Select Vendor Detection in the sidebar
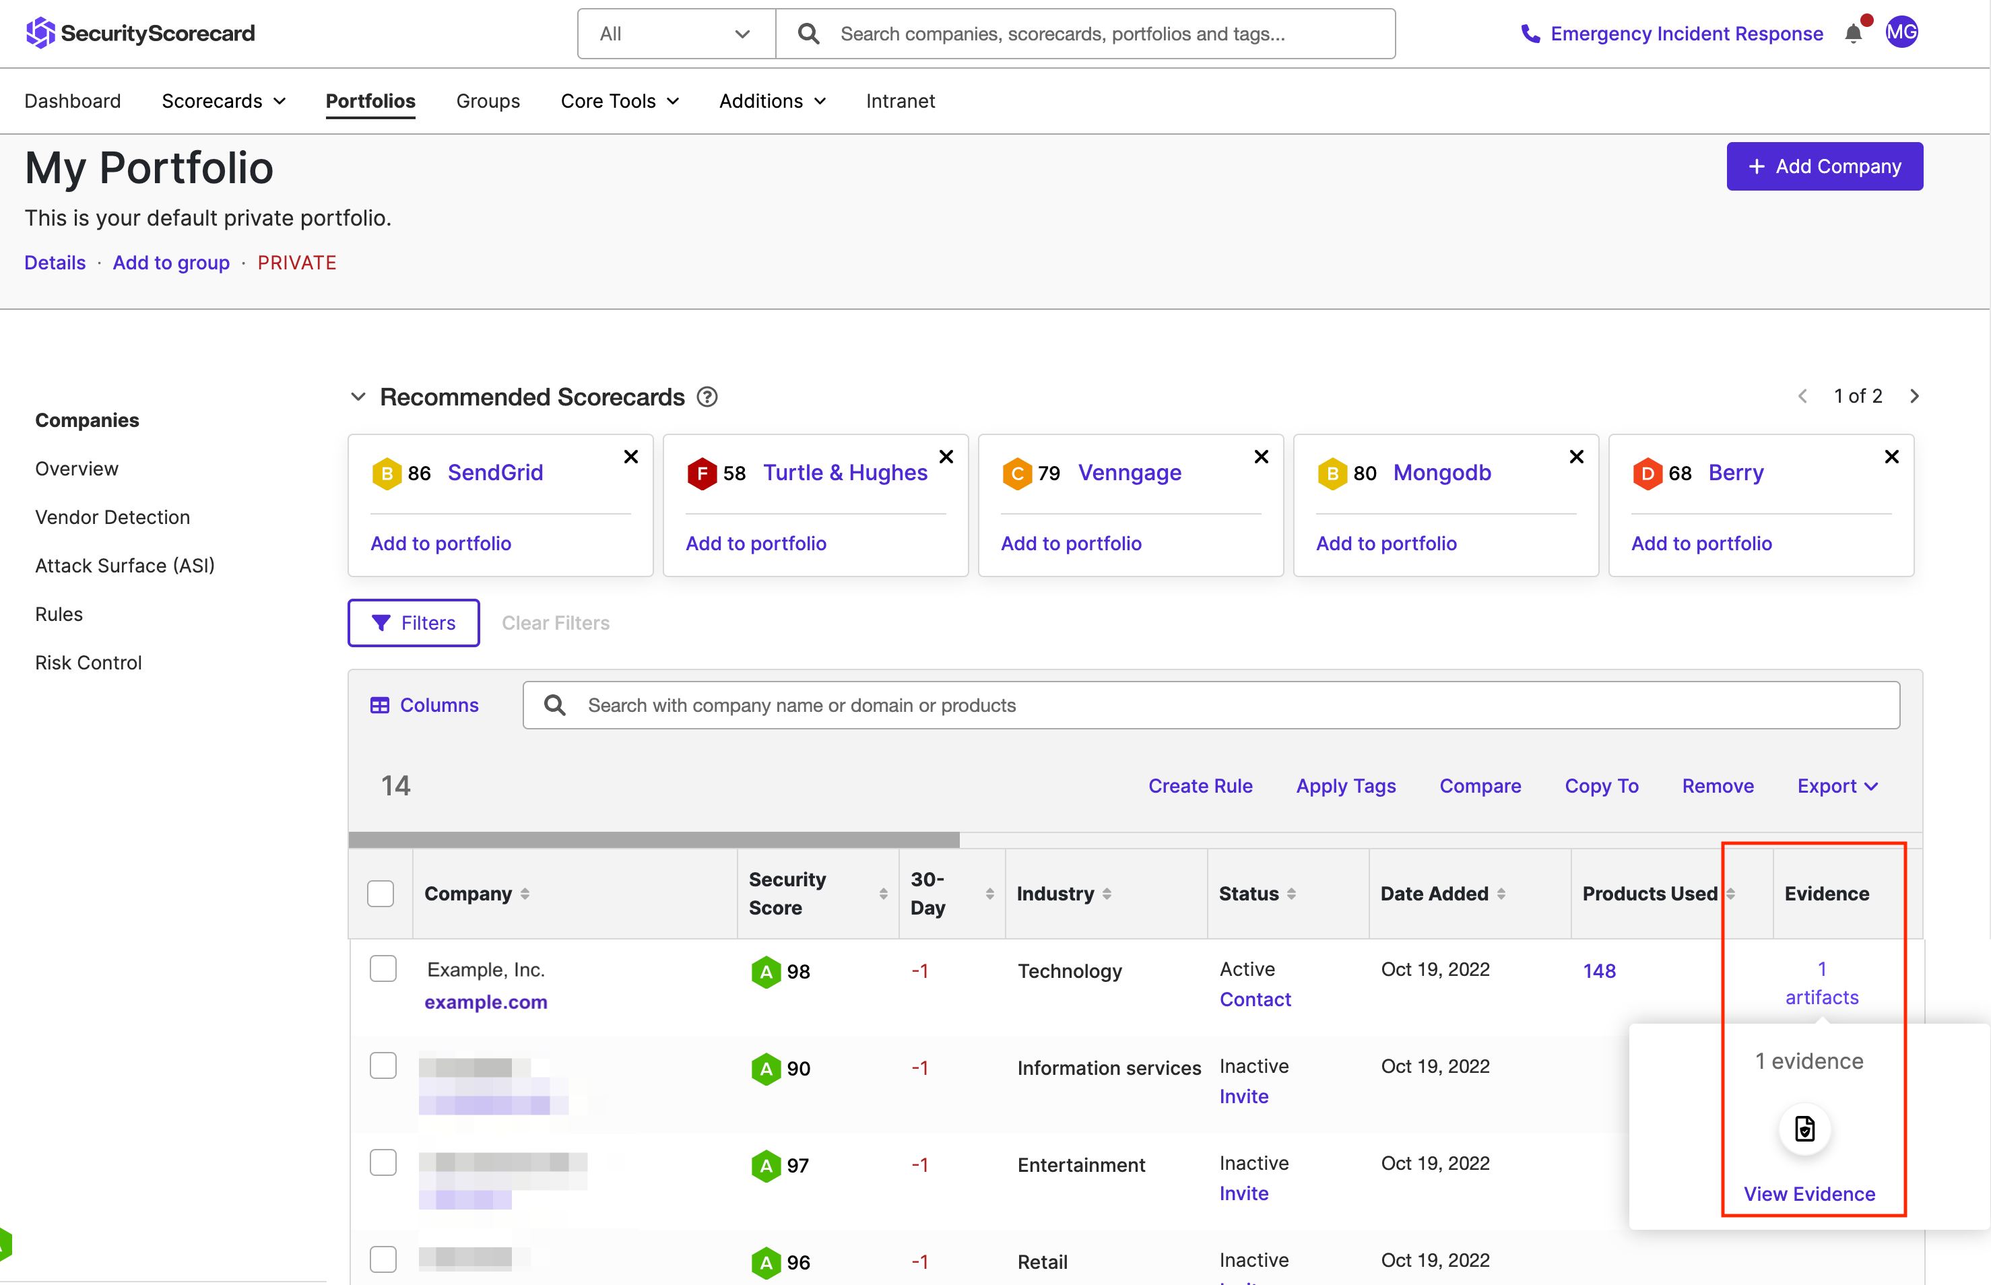The width and height of the screenshot is (1991, 1285). point(112,517)
